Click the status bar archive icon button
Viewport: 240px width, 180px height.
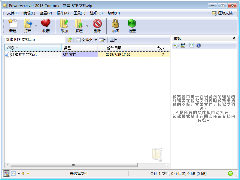[x=6, y=174]
